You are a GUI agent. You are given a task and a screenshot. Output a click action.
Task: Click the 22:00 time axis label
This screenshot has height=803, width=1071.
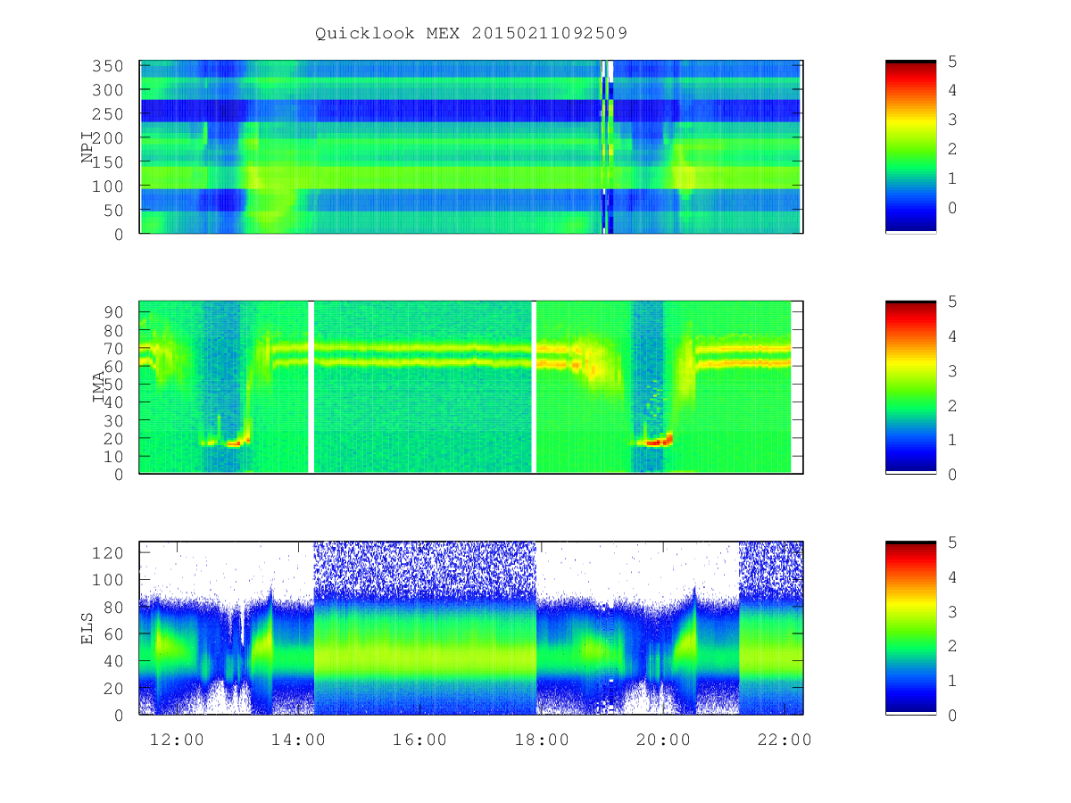(785, 740)
